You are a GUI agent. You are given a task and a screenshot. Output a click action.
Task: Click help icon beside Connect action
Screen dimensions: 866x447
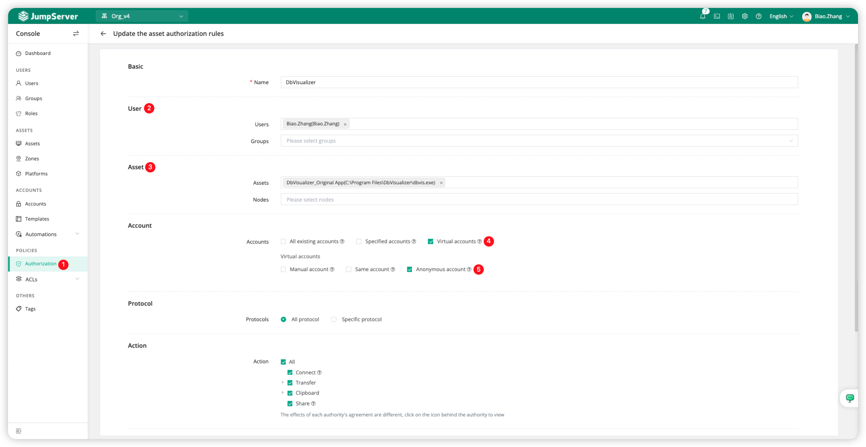click(319, 373)
